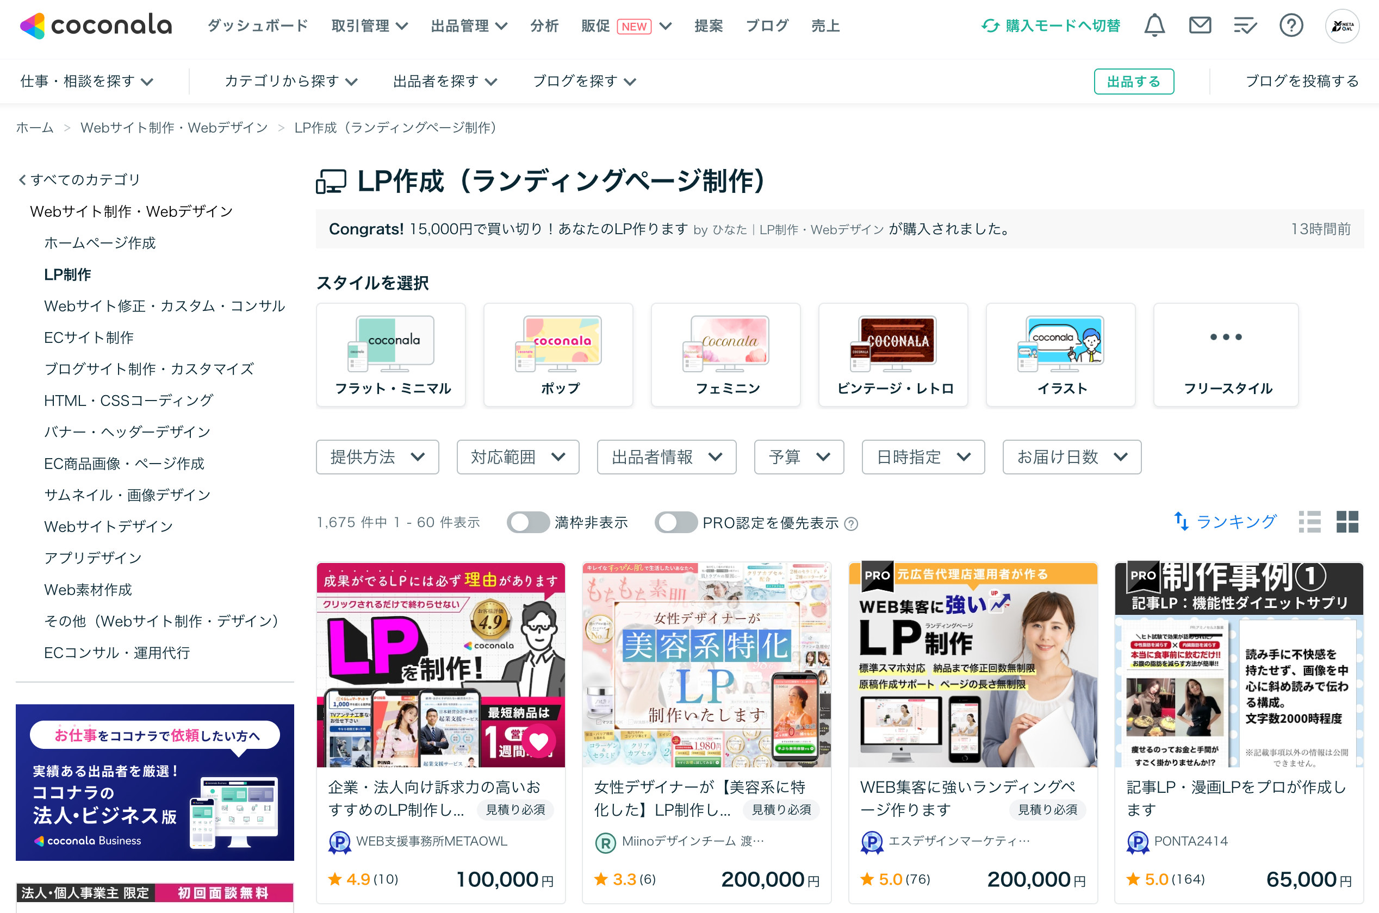
Task: Go back to すべてのカテゴリ
Action: point(79,179)
